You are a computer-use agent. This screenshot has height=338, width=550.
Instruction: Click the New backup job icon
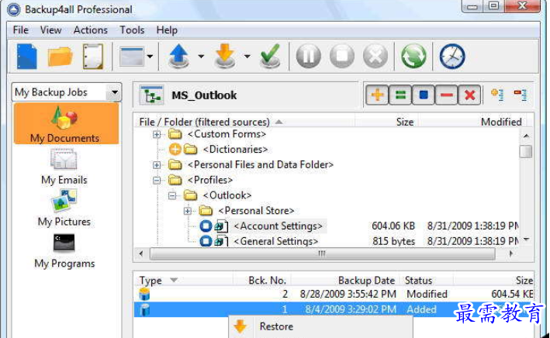click(x=26, y=56)
